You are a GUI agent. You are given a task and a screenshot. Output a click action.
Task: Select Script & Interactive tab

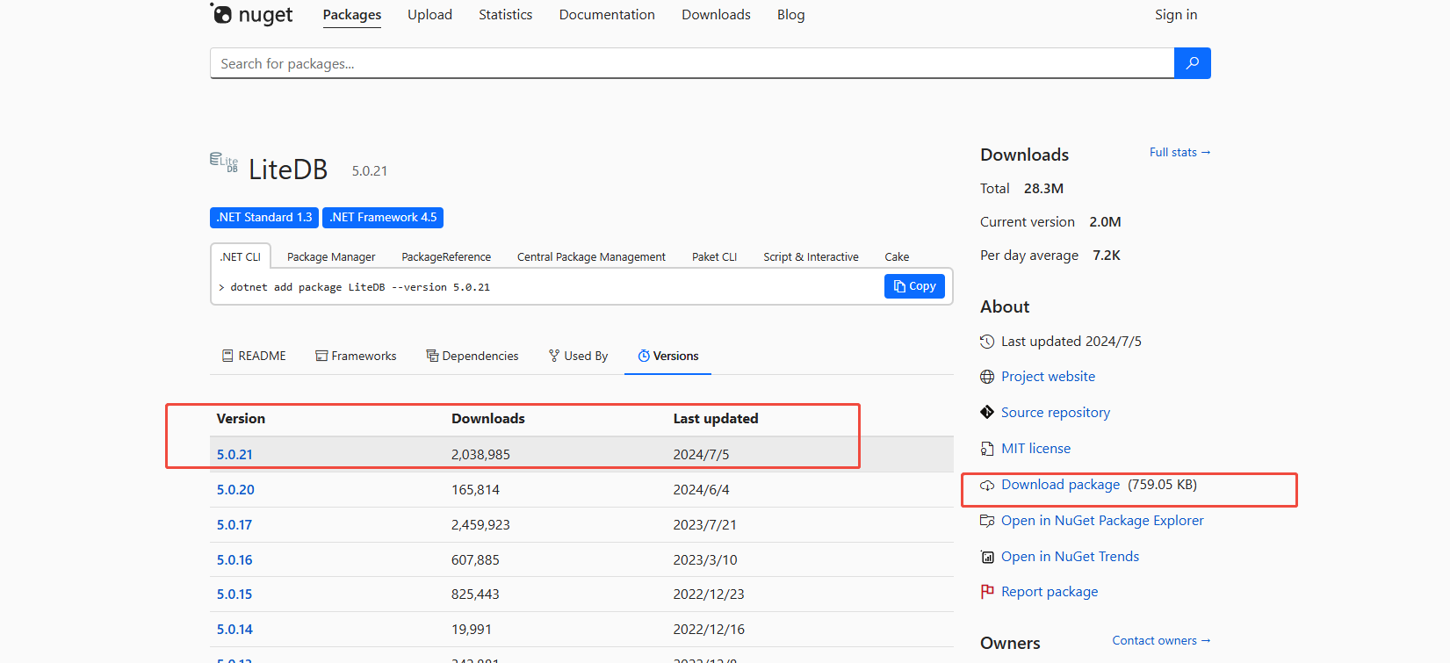tap(811, 256)
